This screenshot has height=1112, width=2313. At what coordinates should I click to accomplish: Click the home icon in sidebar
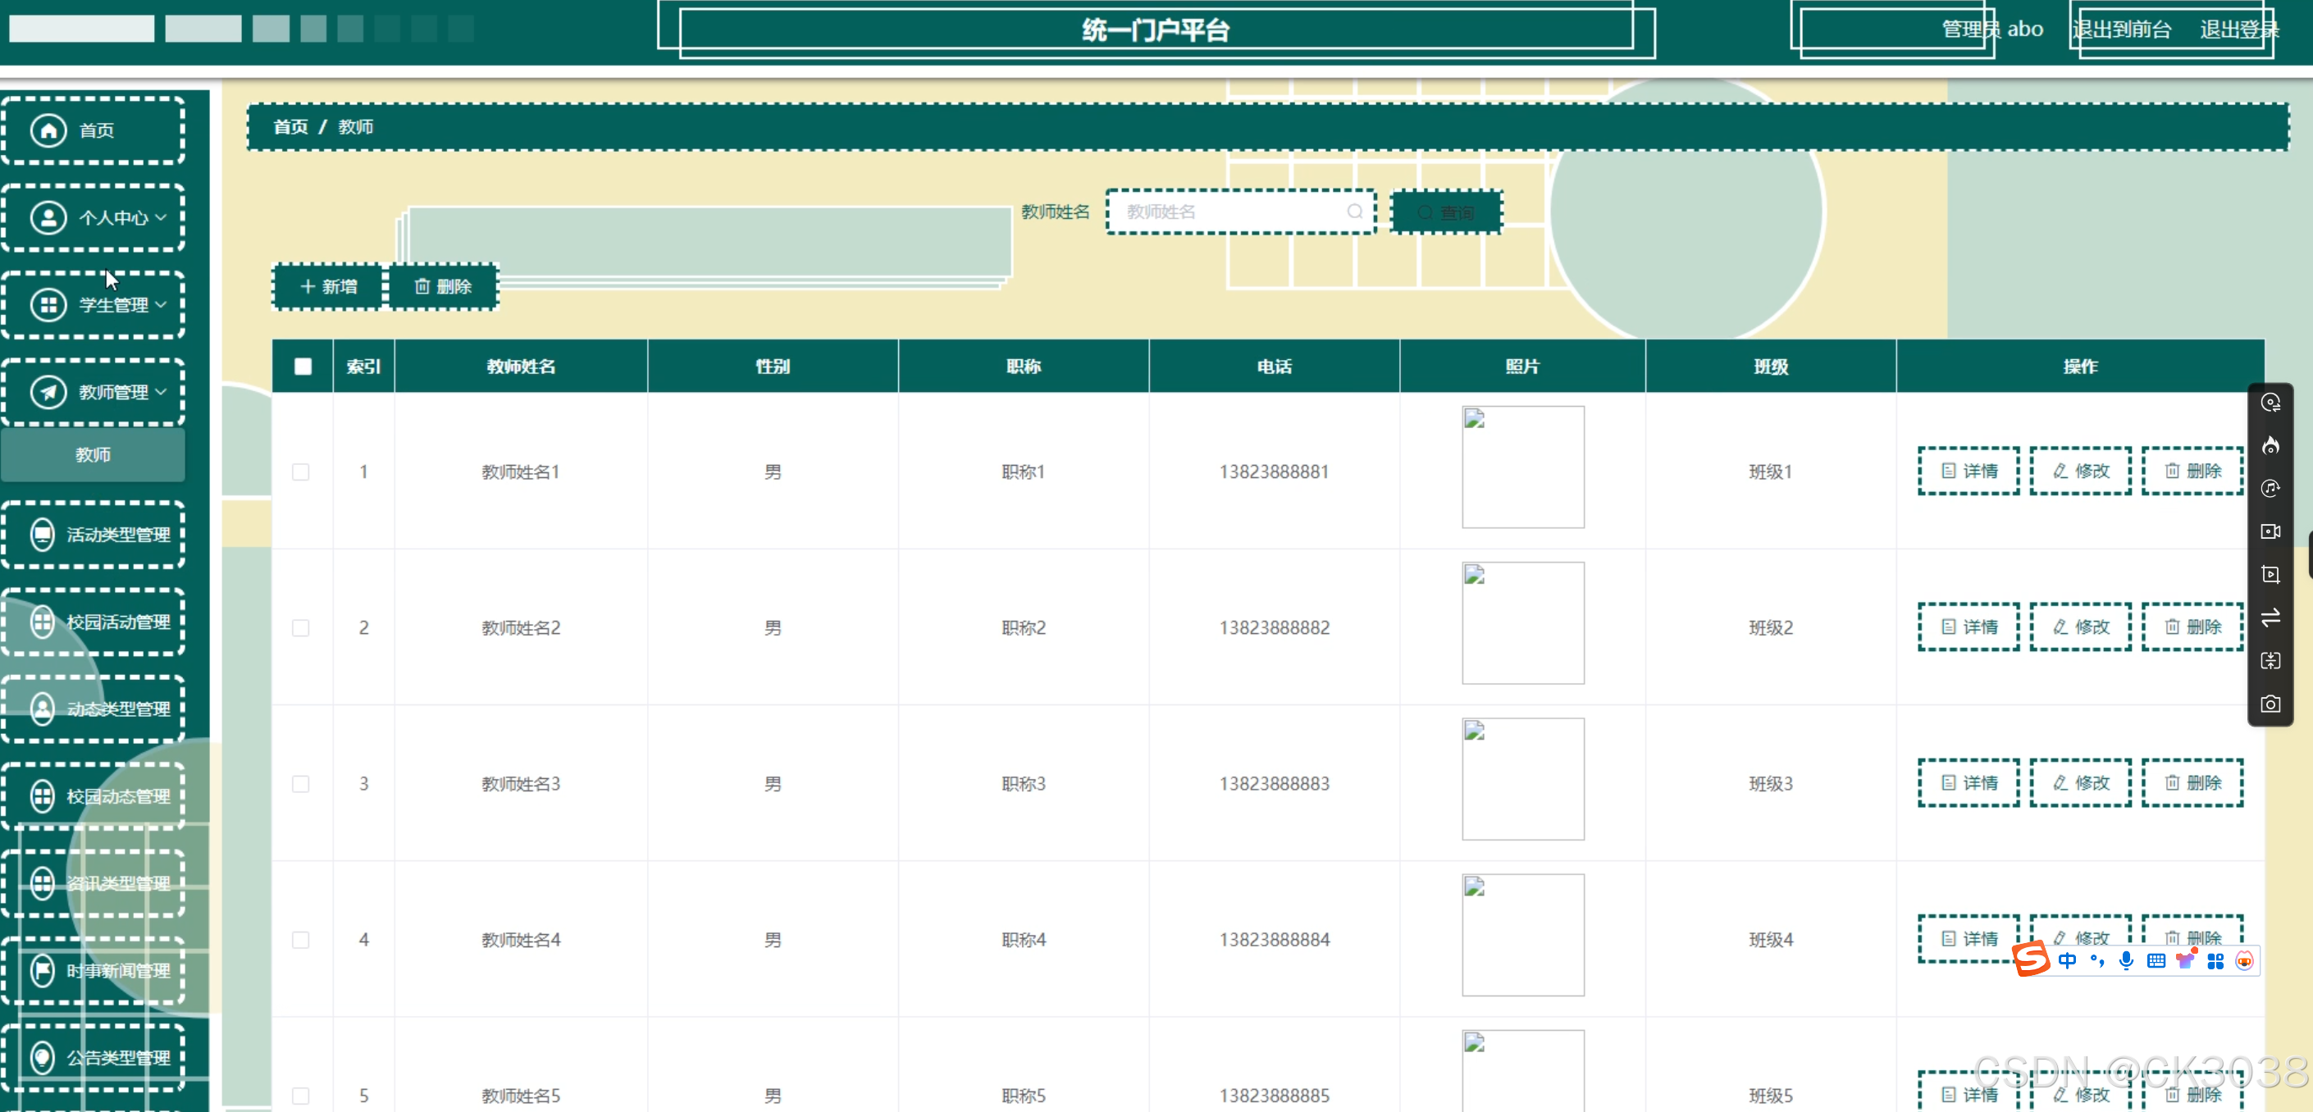48,130
